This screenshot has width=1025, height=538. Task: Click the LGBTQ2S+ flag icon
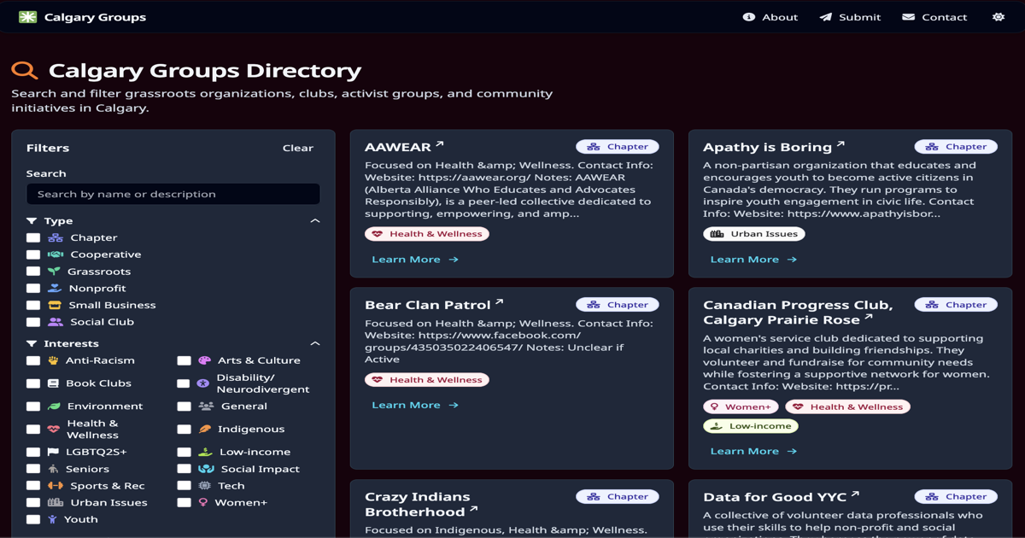(x=53, y=452)
